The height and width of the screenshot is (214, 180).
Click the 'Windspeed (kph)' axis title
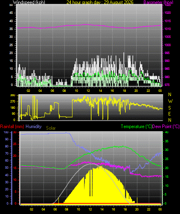(x=29, y=2)
